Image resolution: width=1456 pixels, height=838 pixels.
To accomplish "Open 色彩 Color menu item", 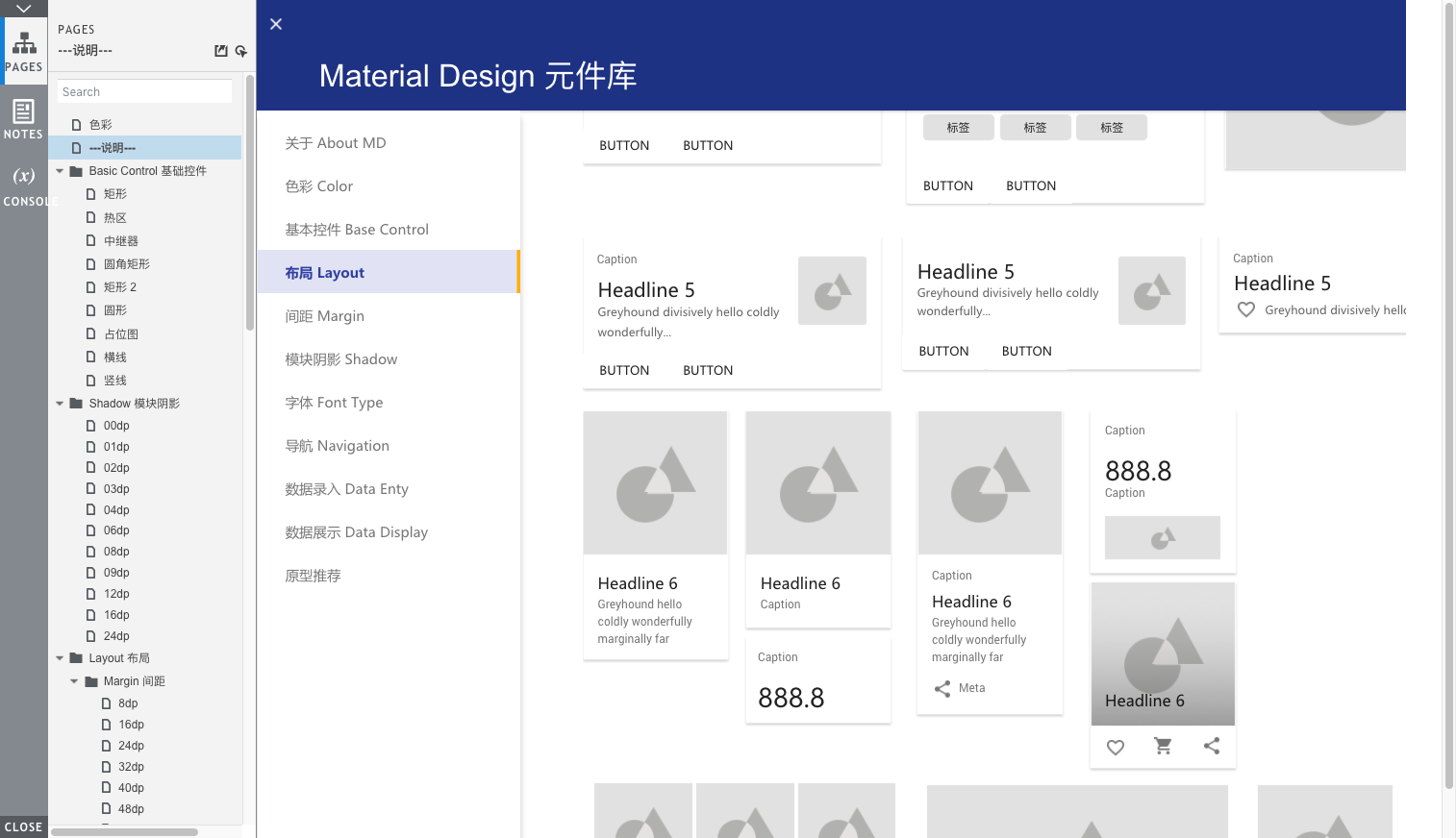I will click(x=389, y=186).
